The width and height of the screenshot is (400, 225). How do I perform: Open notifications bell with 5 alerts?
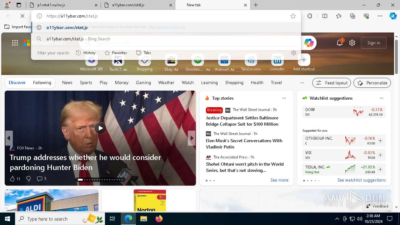340,43
